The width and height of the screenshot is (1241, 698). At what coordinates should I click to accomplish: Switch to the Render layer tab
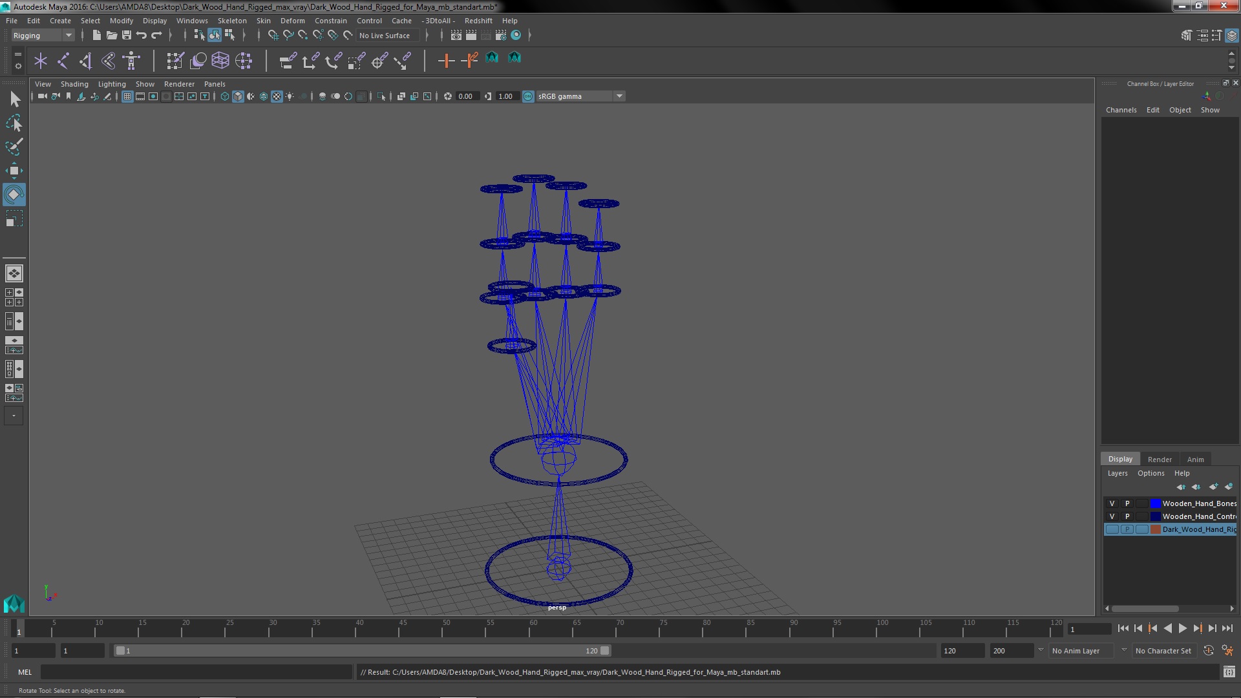tap(1160, 460)
